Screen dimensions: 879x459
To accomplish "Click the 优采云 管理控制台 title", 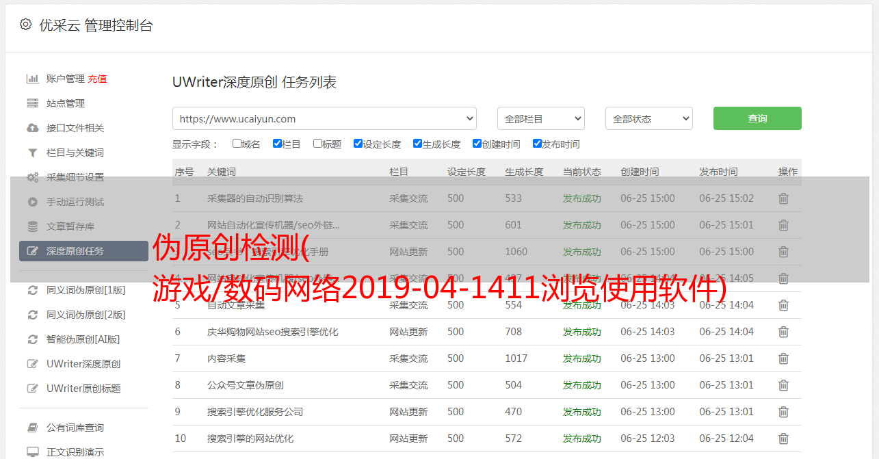I will [x=96, y=25].
